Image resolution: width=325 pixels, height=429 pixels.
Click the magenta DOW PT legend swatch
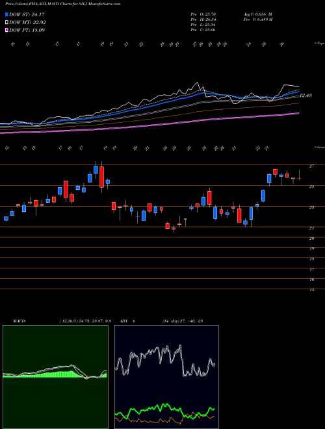(7, 30)
